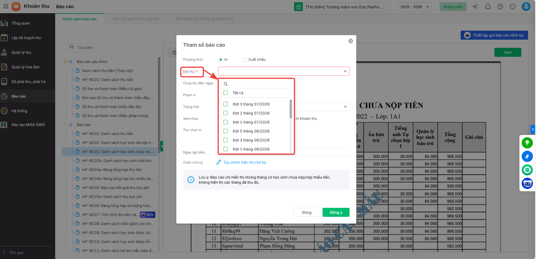Select the In radio button
Viewport: 536px width, 259px height.
(x=221, y=60)
